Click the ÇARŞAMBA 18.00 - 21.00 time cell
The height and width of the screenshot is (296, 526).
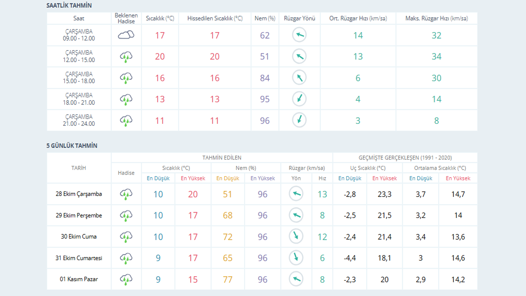click(79, 99)
